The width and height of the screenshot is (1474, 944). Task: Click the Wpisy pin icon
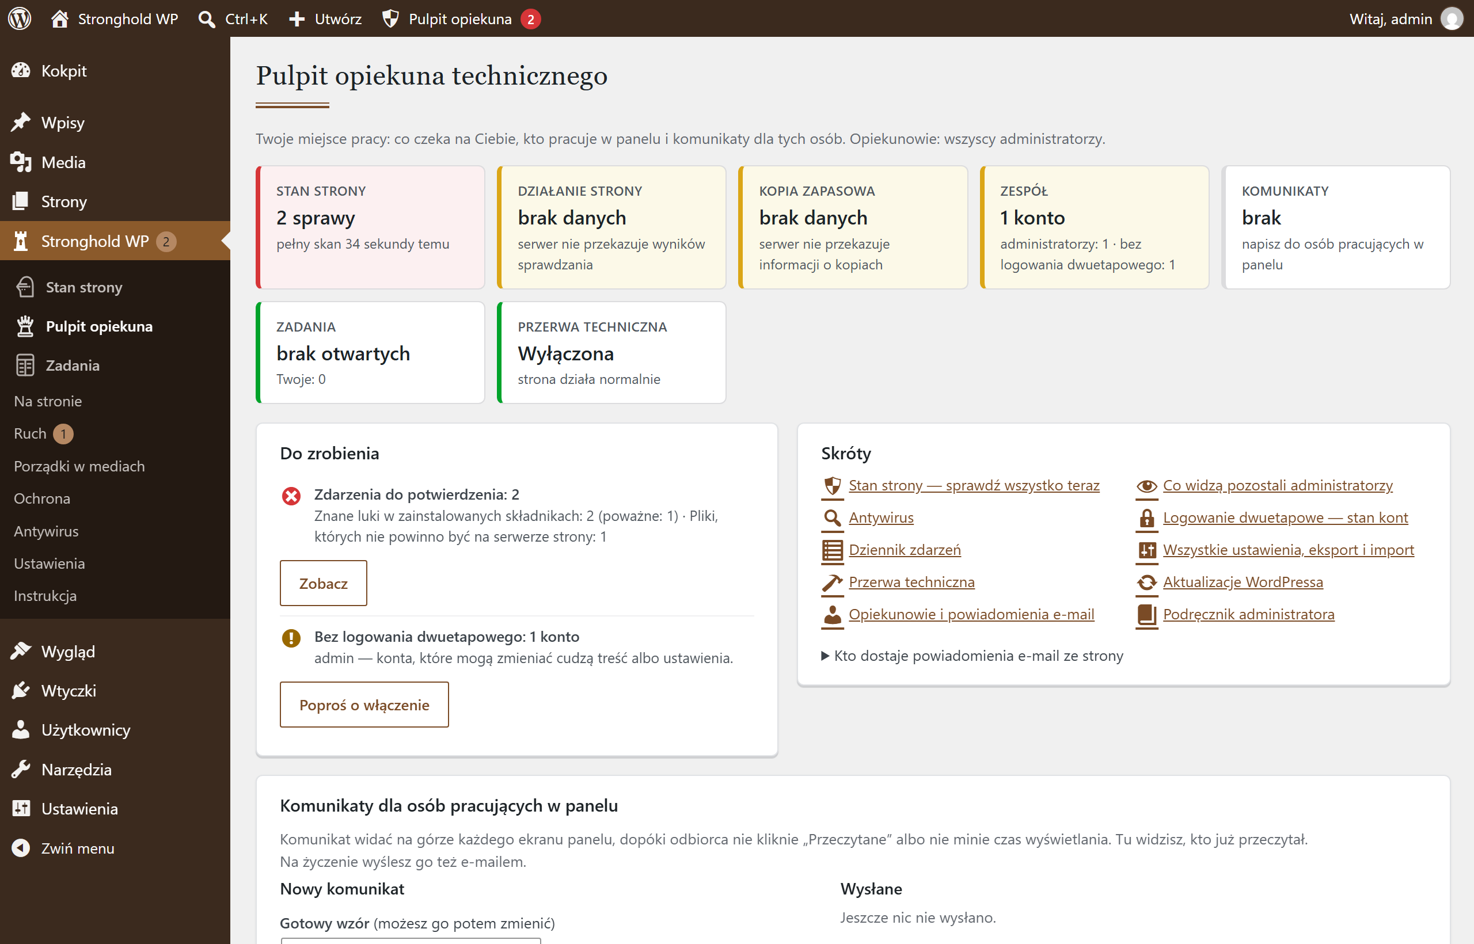pyautogui.click(x=21, y=122)
